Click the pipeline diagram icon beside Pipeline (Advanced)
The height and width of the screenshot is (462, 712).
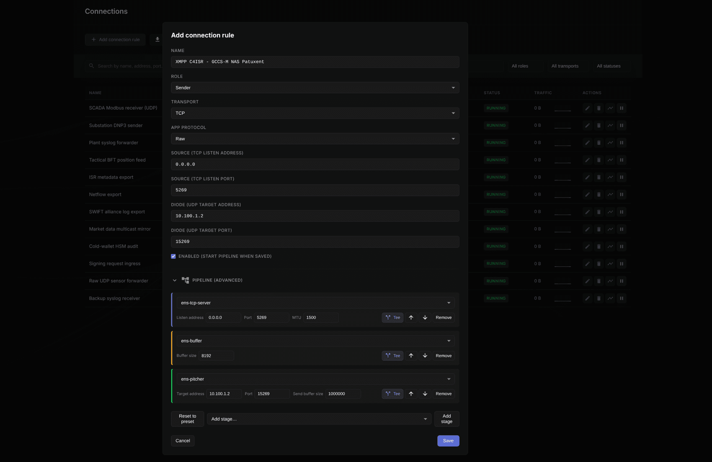click(x=185, y=280)
